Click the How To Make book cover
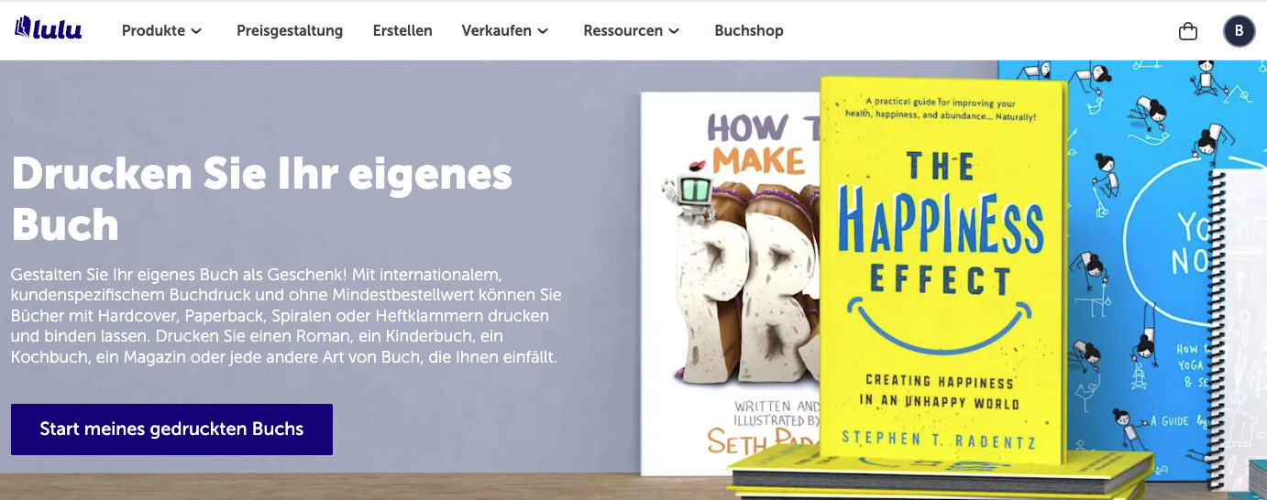Viewport: 1267px width, 500px height. point(730,284)
